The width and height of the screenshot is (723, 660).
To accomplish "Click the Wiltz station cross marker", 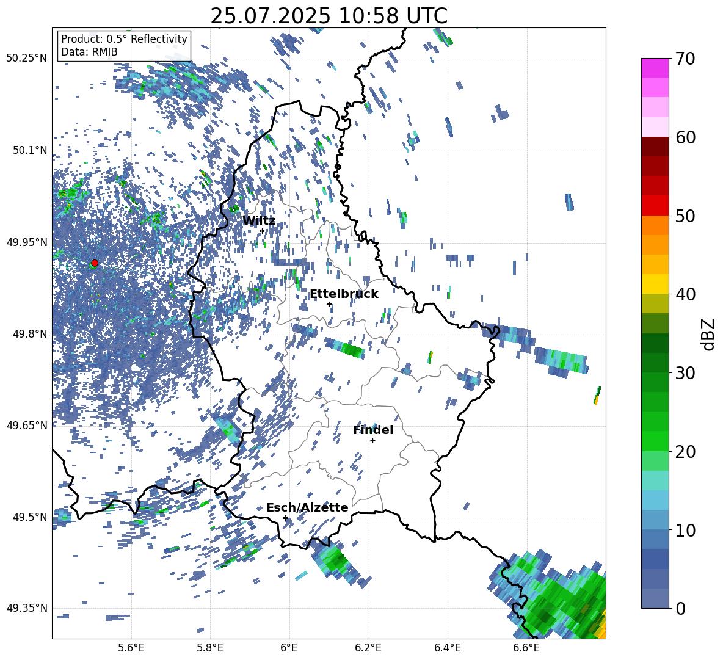I will (263, 231).
